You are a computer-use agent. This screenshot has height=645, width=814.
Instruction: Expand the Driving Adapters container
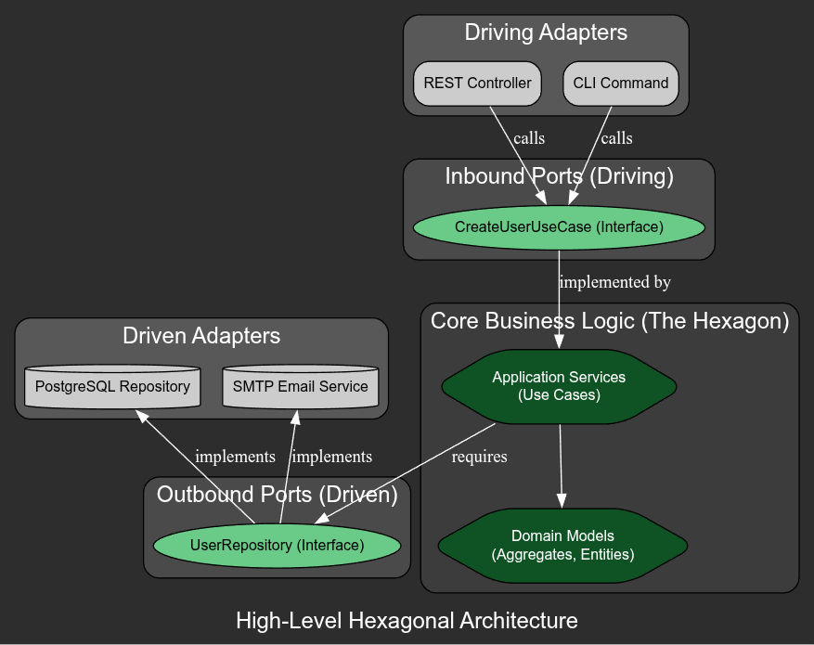[545, 32]
